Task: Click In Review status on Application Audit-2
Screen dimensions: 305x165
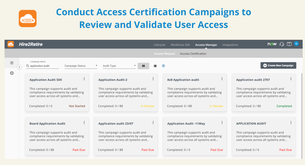Action: tap(147, 106)
